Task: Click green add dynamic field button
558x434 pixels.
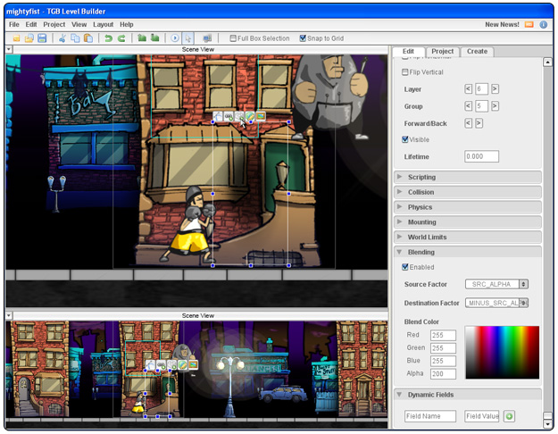Action: tap(509, 416)
